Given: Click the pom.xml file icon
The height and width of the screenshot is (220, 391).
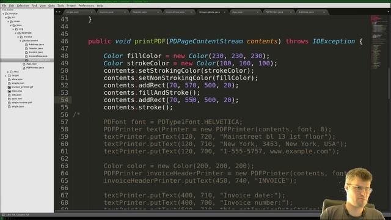Looking at the screenshot, I should [9, 98].
